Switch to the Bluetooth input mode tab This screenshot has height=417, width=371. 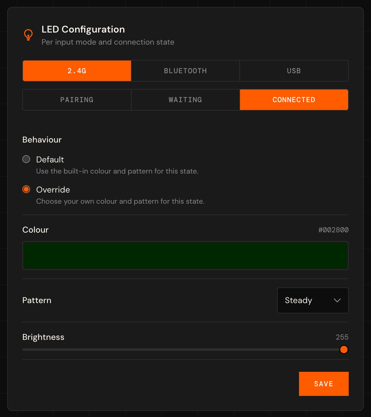click(185, 71)
